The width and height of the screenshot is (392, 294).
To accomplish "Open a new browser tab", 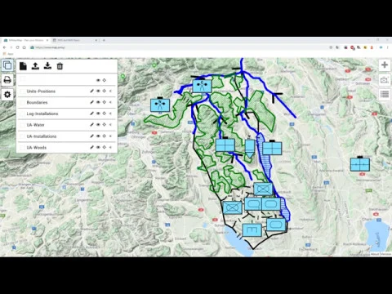I will tap(104, 40).
